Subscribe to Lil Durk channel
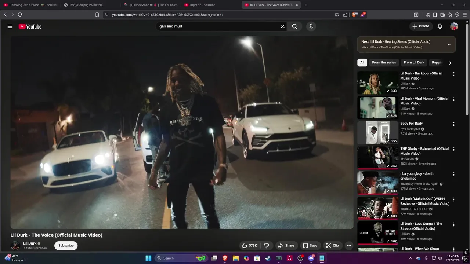The height and width of the screenshot is (264, 470). pyautogui.click(x=66, y=246)
